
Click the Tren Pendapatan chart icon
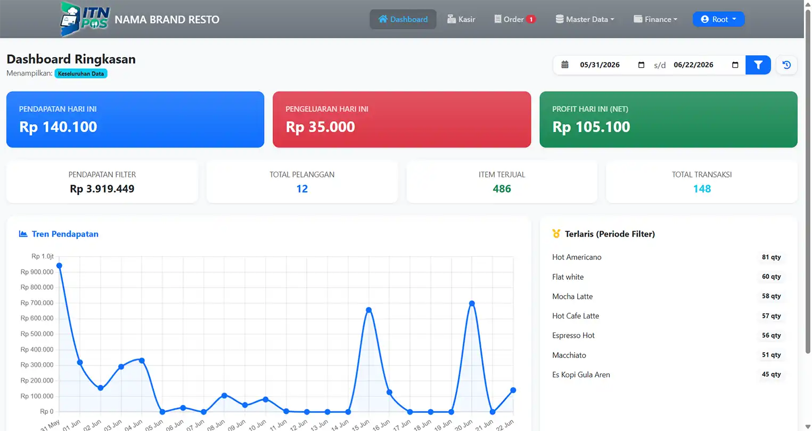23,234
